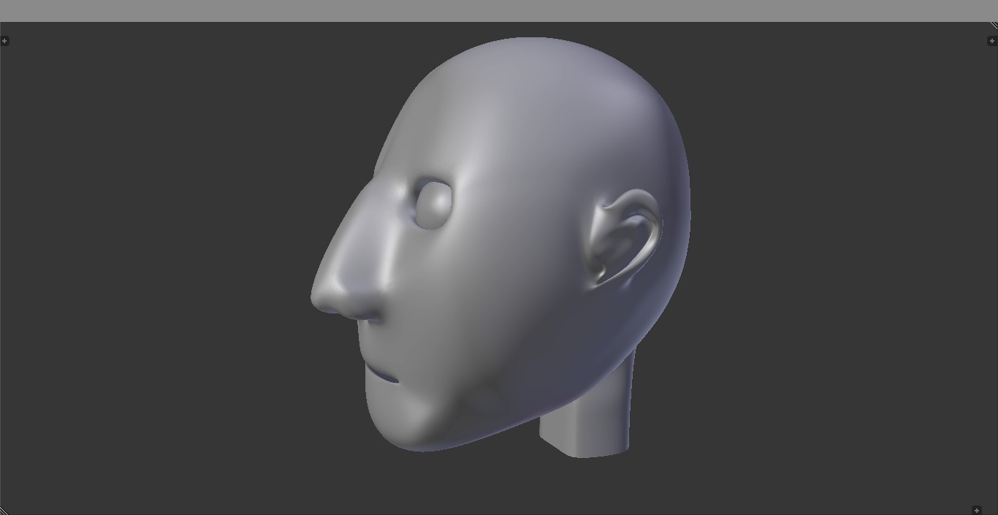The image size is (998, 515).
Task: Click the gray header bar above the viewport
Action: [x=499, y=10]
